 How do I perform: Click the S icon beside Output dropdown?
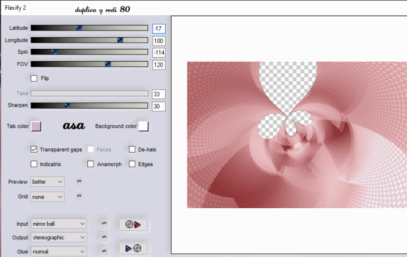click(x=104, y=237)
